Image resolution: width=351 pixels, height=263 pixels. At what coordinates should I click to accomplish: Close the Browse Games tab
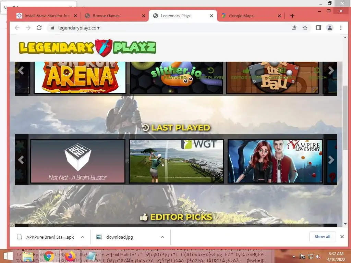pyautogui.click(x=144, y=16)
